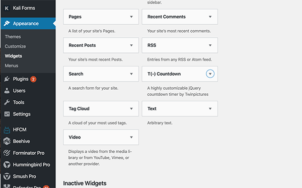This screenshot has width=302, height=188.
Task: Click the HFCM robot icon
Action: 7,130
